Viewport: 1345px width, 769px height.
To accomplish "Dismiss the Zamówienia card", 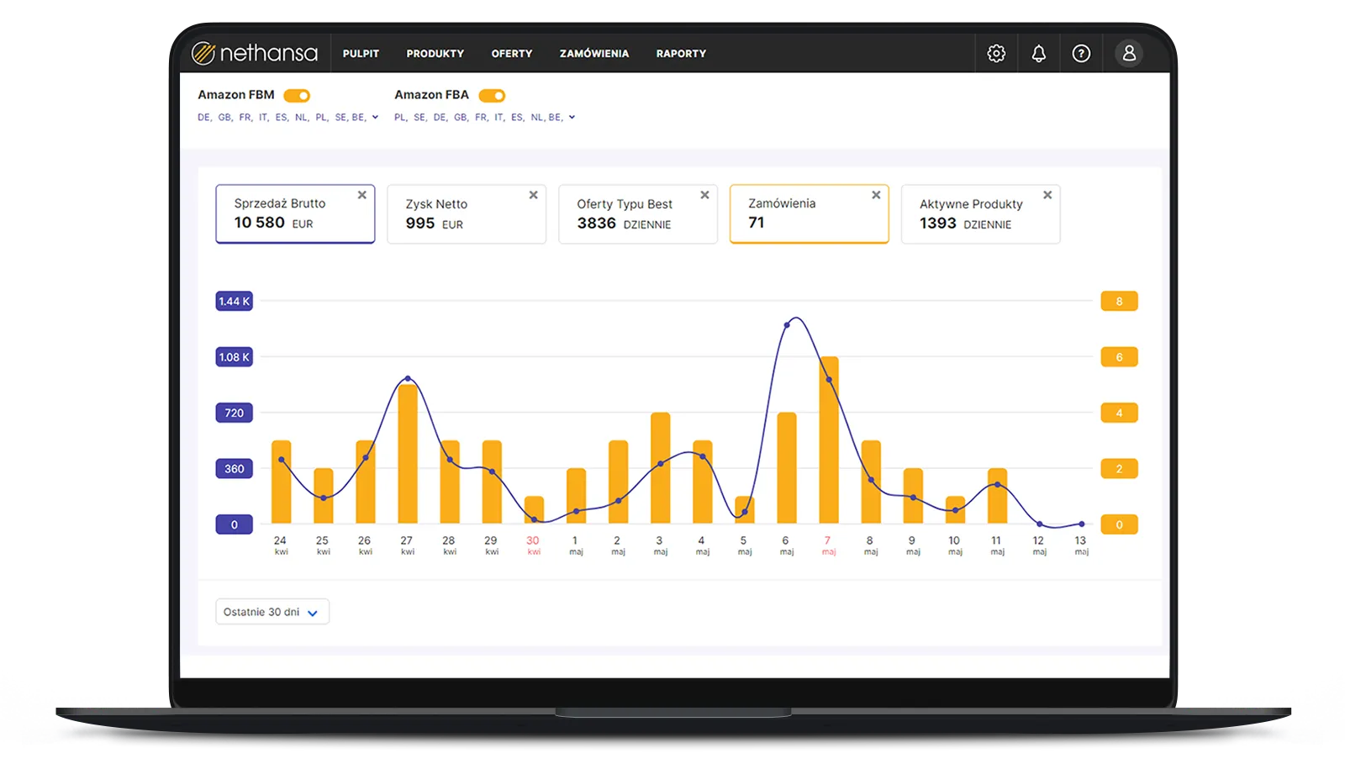I will pos(877,195).
